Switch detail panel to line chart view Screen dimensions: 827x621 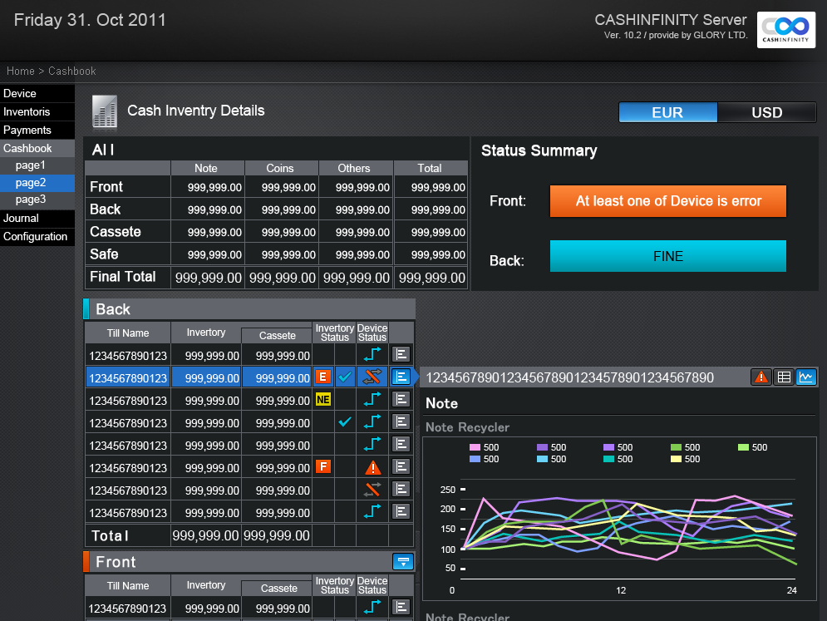click(x=805, y=377)
